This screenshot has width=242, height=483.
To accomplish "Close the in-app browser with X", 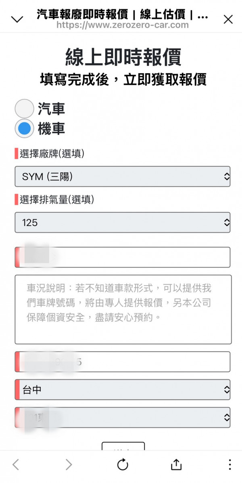I will (228, 19).
